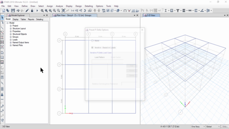Click the Run Analysis play arrow icon
Image resolution: width=229 pixels, height=129 pixels.
[x=37, y=10]
